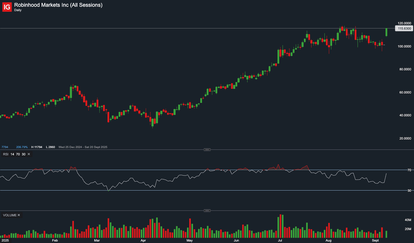Select the resize handle above the VOLUME pane

tap(207, 210)
